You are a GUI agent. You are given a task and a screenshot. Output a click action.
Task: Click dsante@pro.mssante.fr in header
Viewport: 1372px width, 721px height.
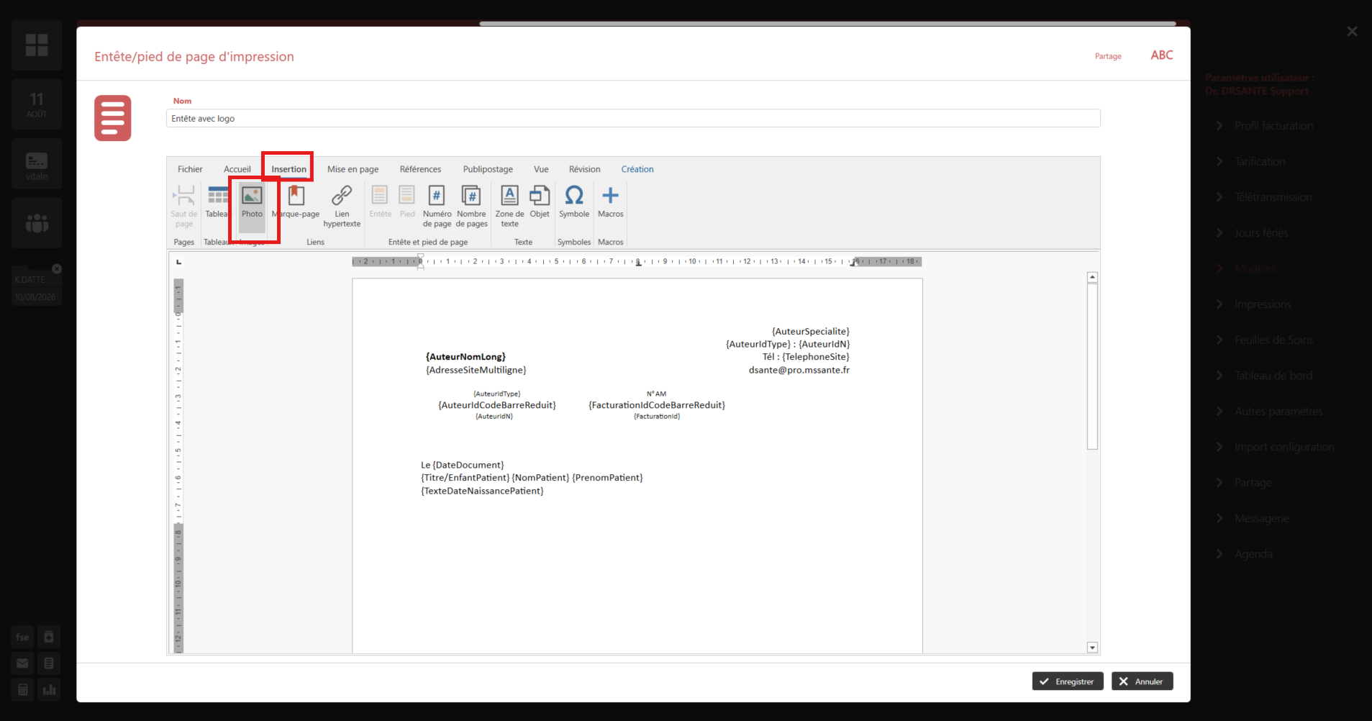point(799,370)
